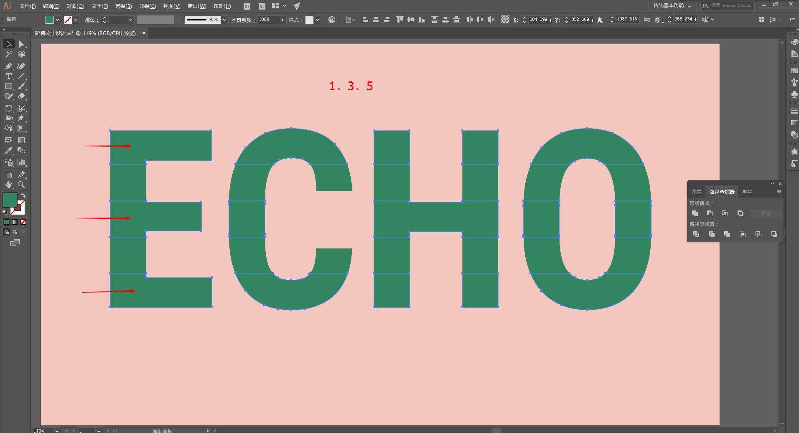This screenshot has width=799, height=433.
Task: Select the Pen tool
Action: 8,66
